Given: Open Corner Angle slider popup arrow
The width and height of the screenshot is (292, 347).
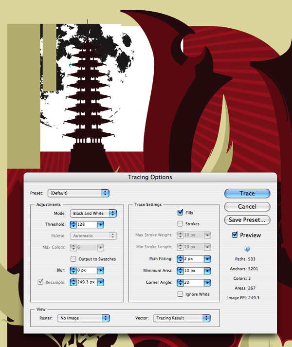Looking at the screenshot, I should point(207,282).
